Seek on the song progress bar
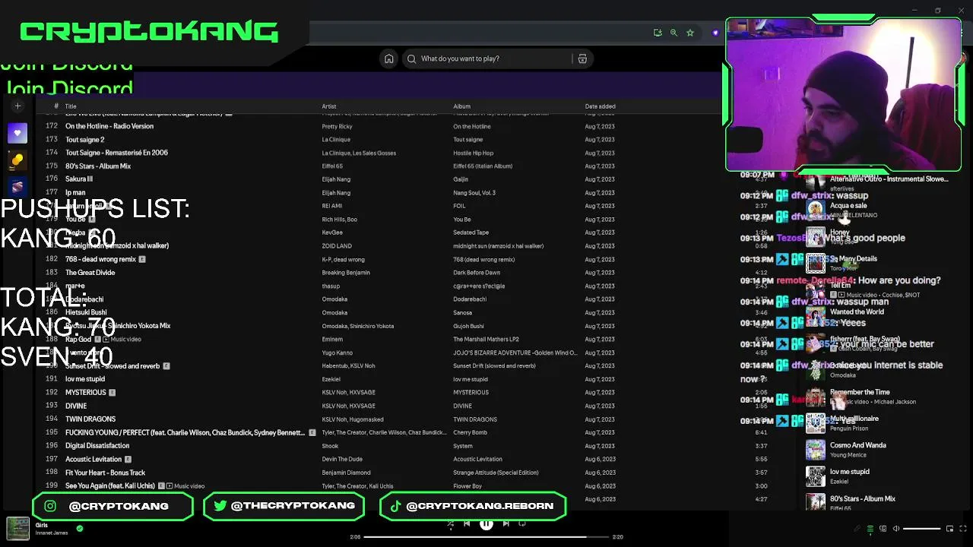The width and height of the screenshot is (973, 547). coord(486,537)
